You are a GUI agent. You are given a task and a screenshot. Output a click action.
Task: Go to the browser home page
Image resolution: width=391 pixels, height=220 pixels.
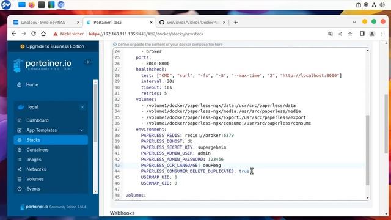(43, 34)
